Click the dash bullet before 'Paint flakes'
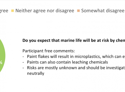The width and height of the screenshot is (125, 92). 23,57
